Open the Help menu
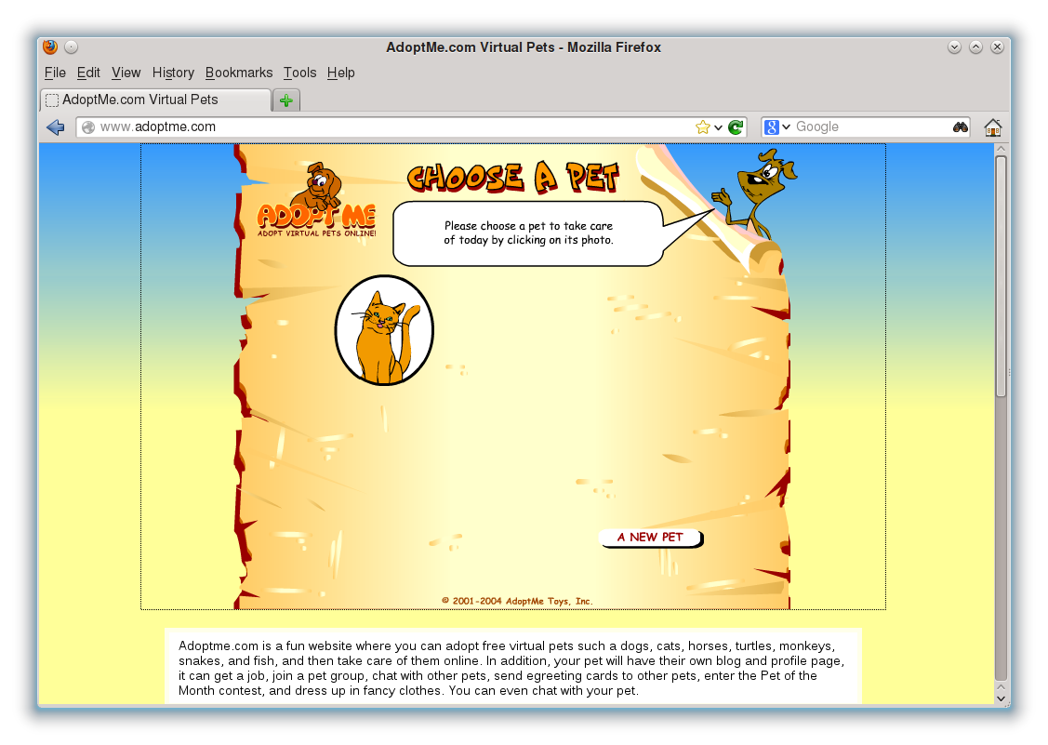 pyautogui.click(x=341, y=73)
